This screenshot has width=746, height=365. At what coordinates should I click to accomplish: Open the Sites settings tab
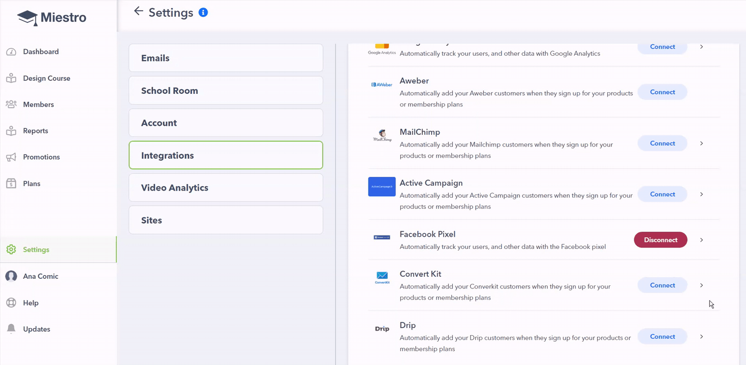pos(226,220)
